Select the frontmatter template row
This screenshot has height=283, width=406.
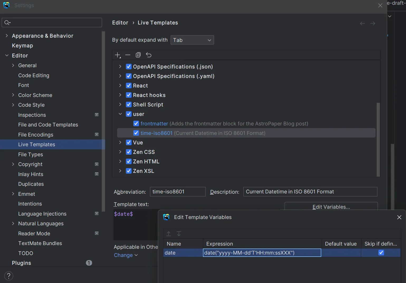coord(246,124)
